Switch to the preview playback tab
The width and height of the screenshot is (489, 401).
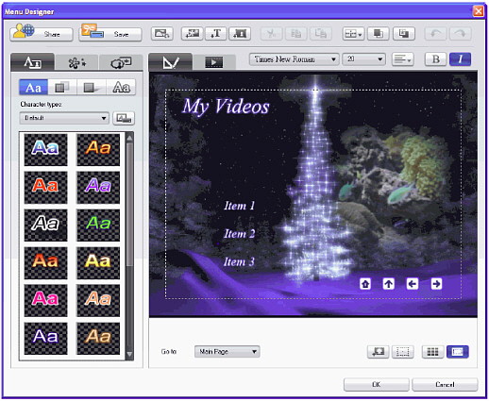(214, 62)
